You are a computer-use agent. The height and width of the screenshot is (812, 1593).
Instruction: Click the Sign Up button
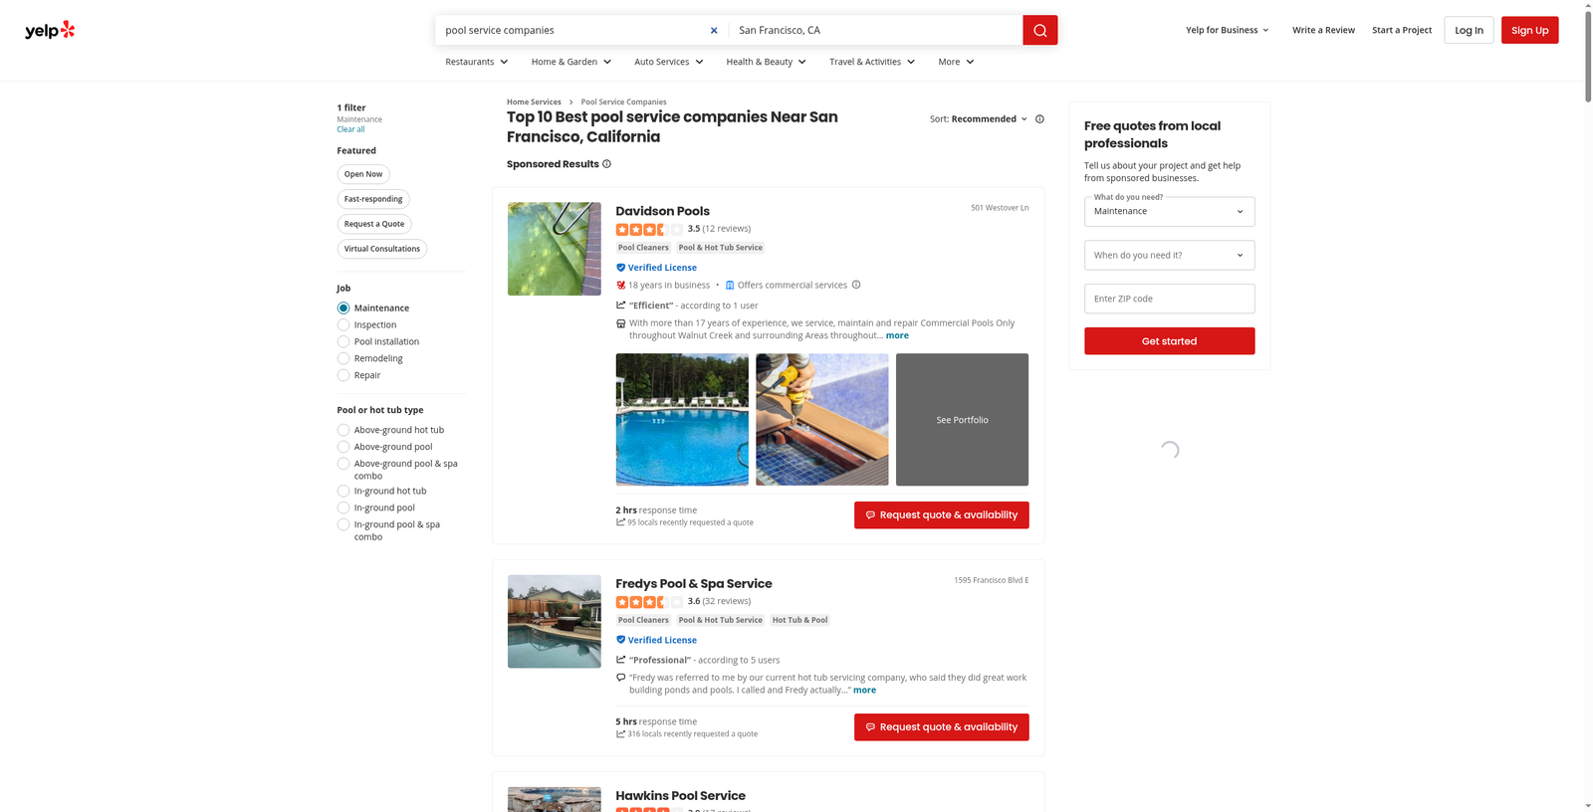pyautogui.click(x=1529, y=30)
